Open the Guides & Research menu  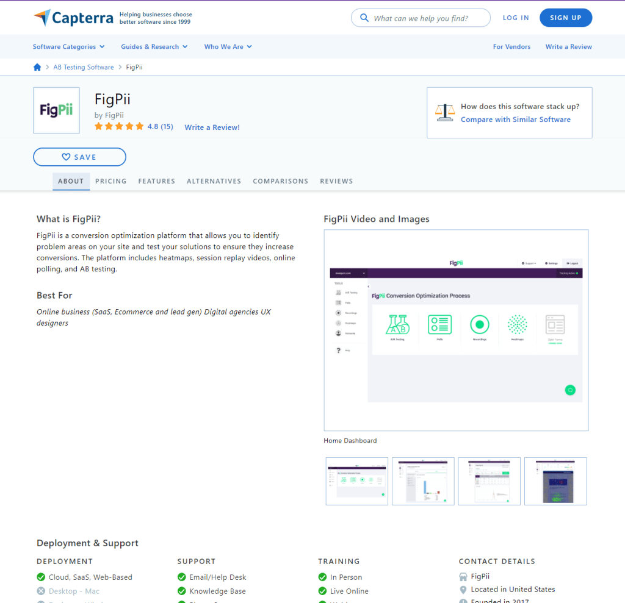click(x=154, y=47)
